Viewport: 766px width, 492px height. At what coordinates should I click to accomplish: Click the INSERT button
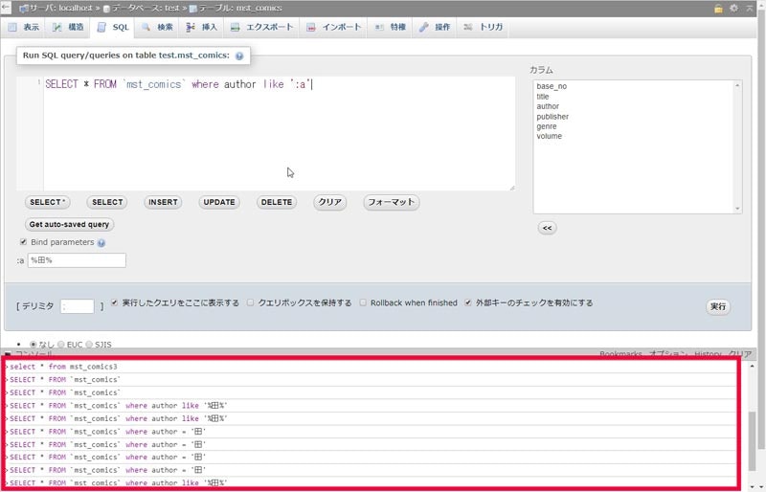point(163,202)
